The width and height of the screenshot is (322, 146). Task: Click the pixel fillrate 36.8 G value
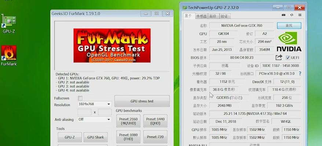tap(224, 89)
